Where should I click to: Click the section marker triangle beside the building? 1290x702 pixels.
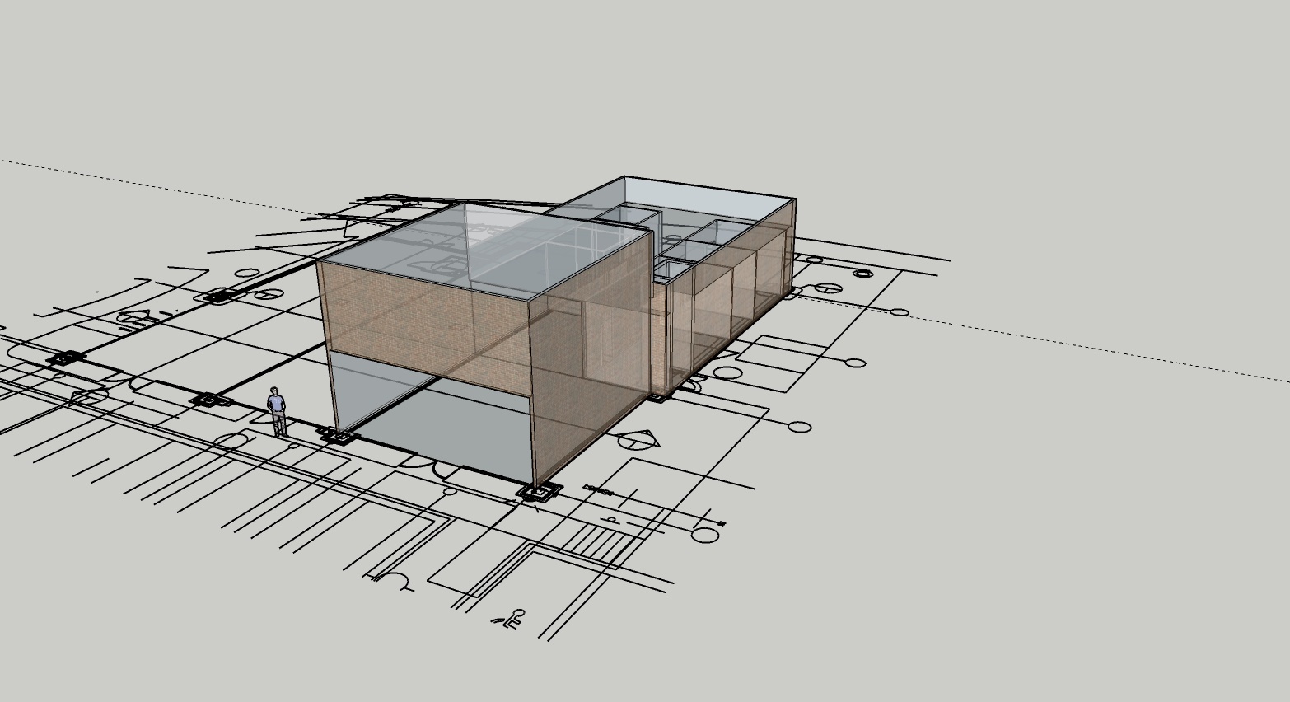click(638, 440)
